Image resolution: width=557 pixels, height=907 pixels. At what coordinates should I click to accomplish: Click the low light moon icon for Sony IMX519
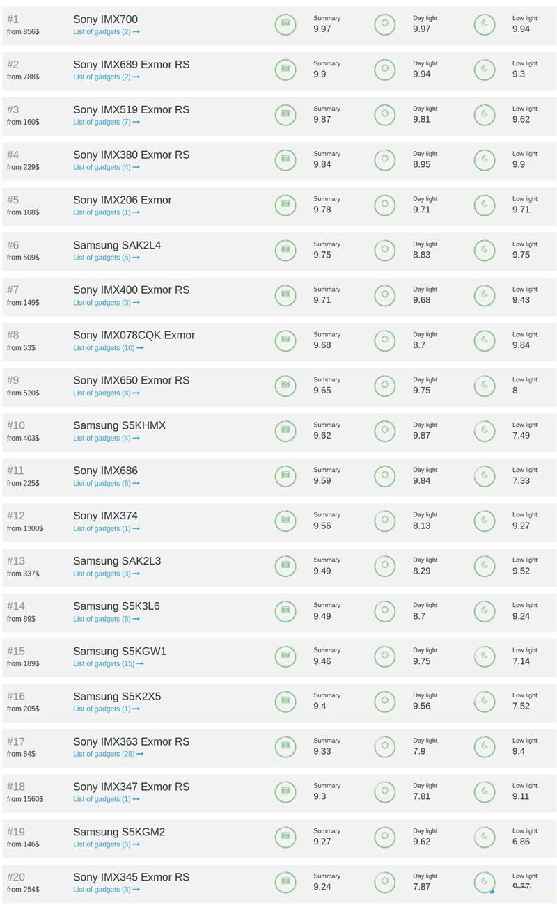[x=484, y=114]
